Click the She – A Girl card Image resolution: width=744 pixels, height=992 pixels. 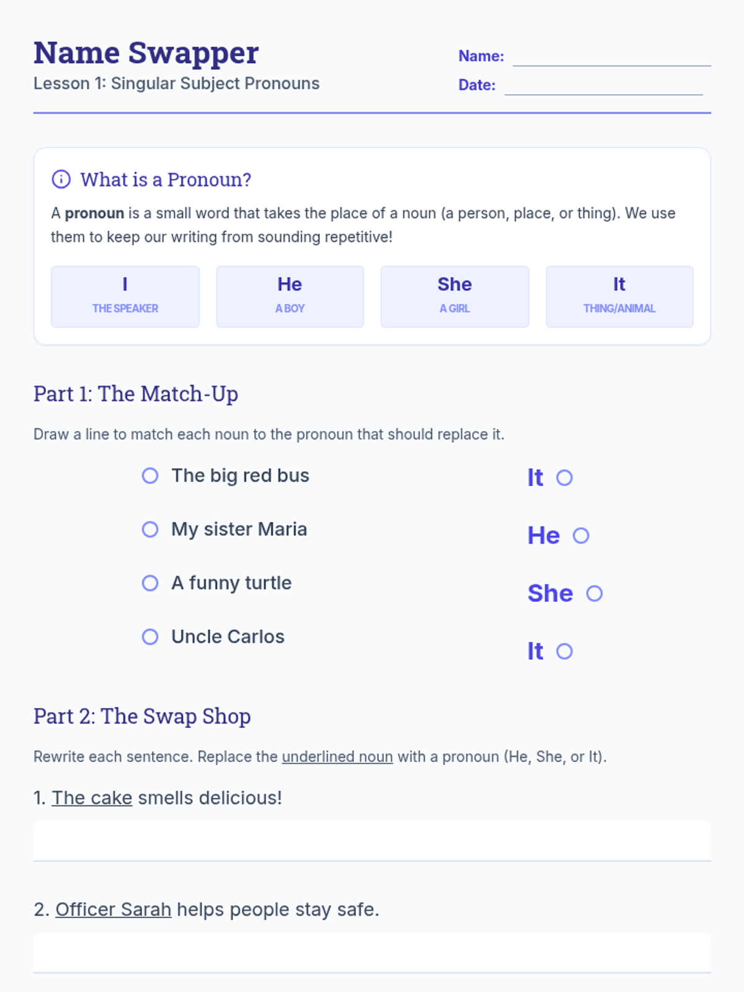click(454, 297)
